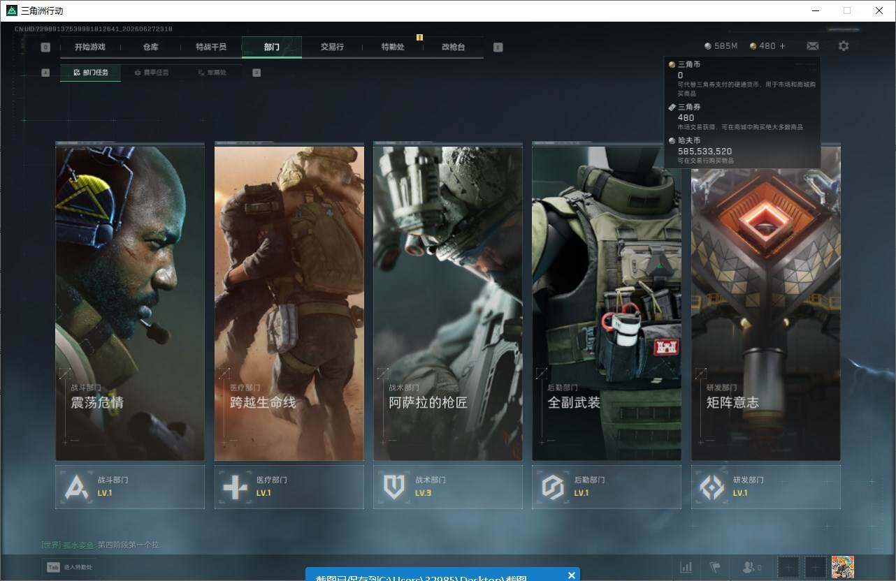The image size is (896, 581).
Task: Click the Q key hint before 开始游戏
Action: coord(45,47)
